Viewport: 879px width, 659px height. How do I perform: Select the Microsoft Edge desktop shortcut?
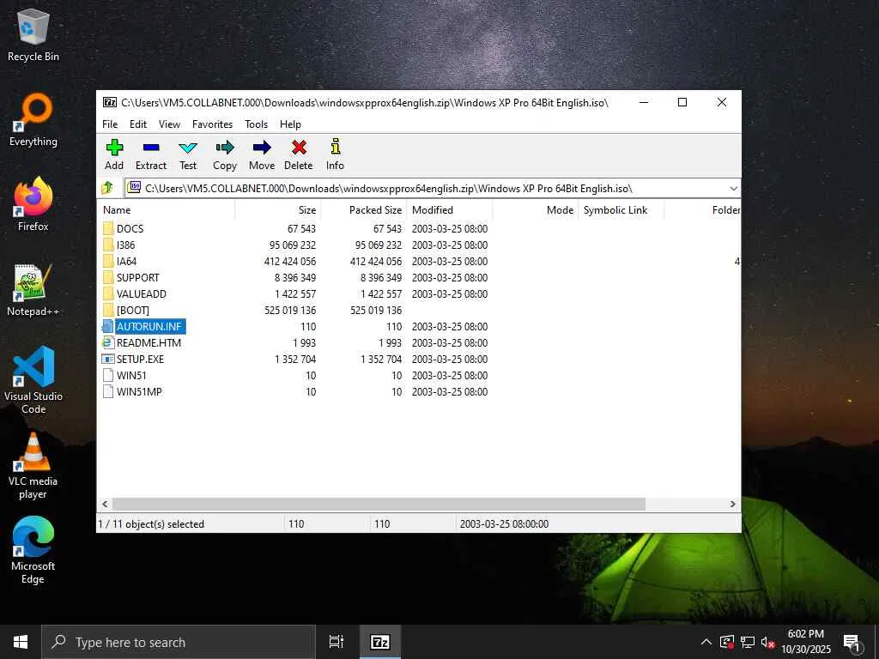pos(33,551)
